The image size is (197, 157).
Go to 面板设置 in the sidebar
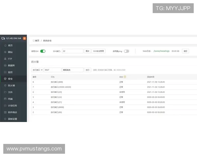[12, 119]
